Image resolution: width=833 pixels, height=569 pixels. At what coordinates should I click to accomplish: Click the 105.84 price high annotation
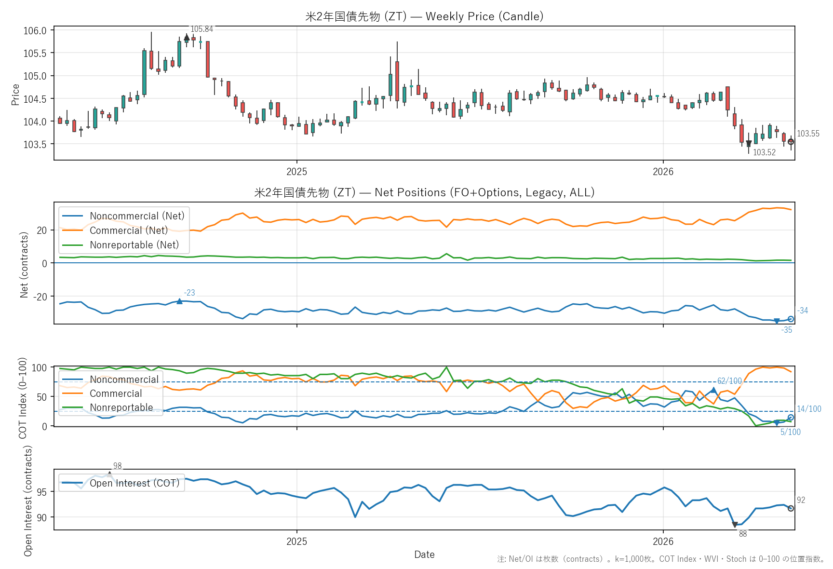tap(202, 29)
